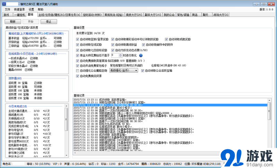Toggle 自动免费挽回资源 checkbox
This screenshot has height=168, width=277.
click(77, 76)
